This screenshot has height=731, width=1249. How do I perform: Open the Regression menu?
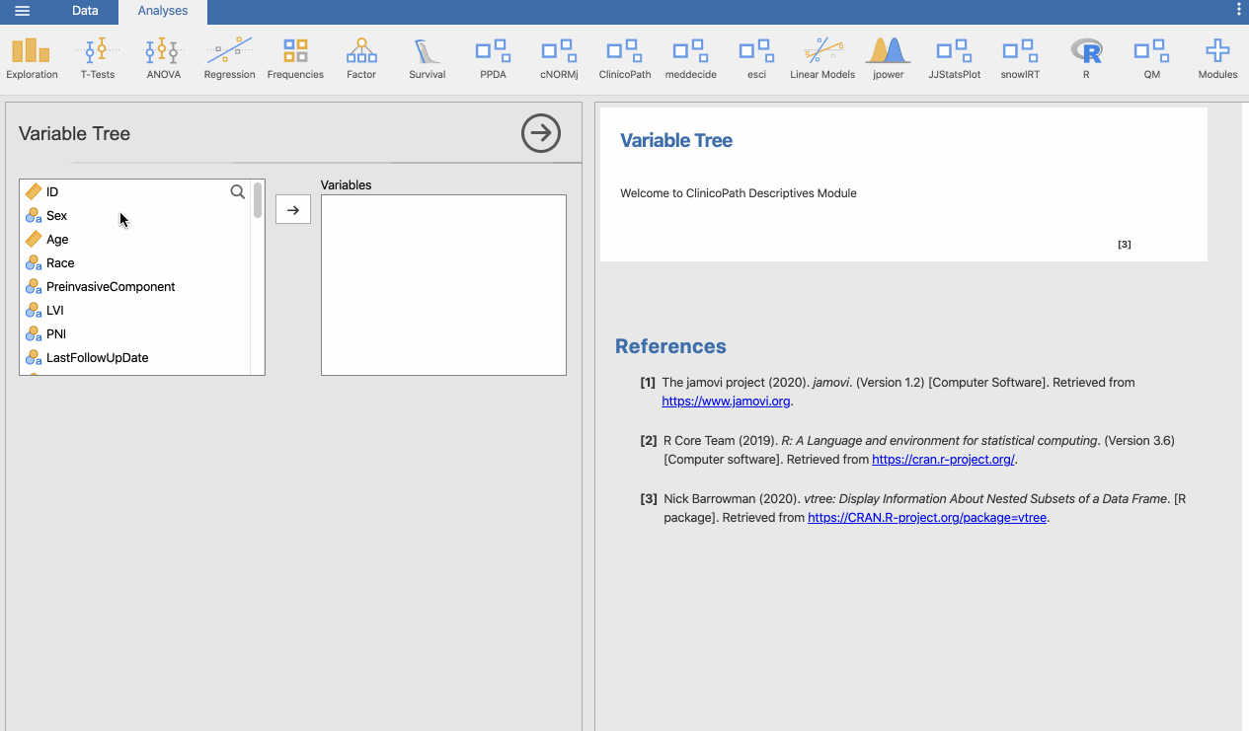pyautogui.click(x=229, y=60)
